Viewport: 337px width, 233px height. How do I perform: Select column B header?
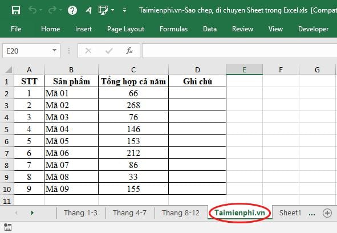tap(71, 70)
